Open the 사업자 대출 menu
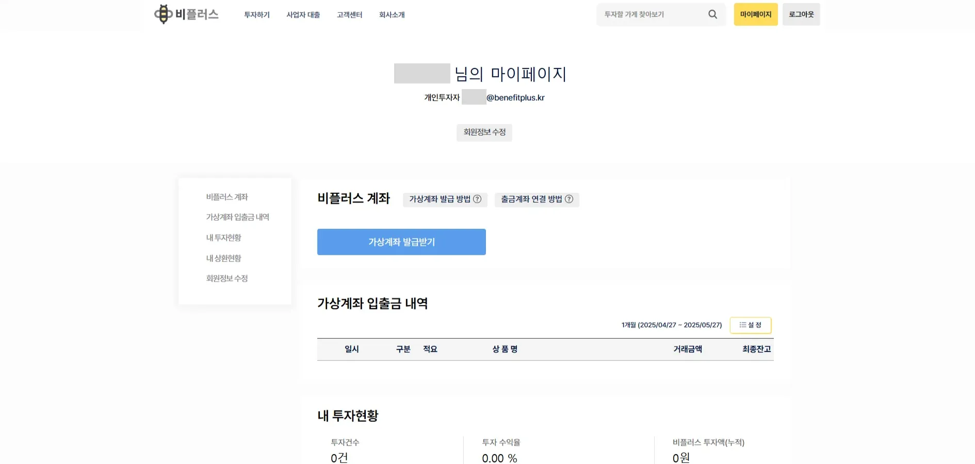The image size is (975, 464). (x=303, y=15)
